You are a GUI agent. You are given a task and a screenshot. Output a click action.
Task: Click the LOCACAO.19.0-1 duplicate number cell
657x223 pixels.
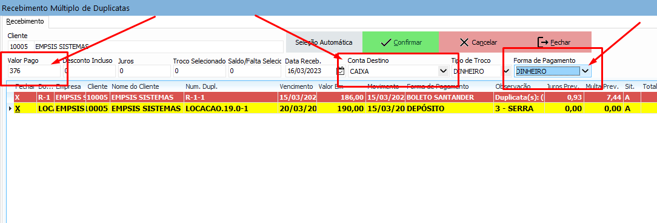(x=232, y=108)
